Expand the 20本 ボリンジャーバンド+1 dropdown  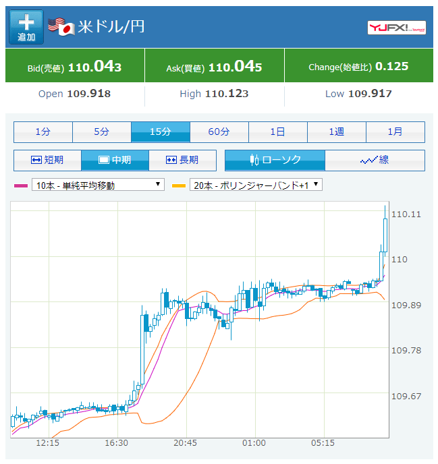[x=256, y=185]
